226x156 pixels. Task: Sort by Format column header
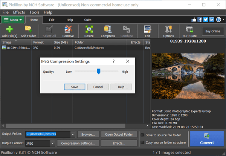[41, 42]
